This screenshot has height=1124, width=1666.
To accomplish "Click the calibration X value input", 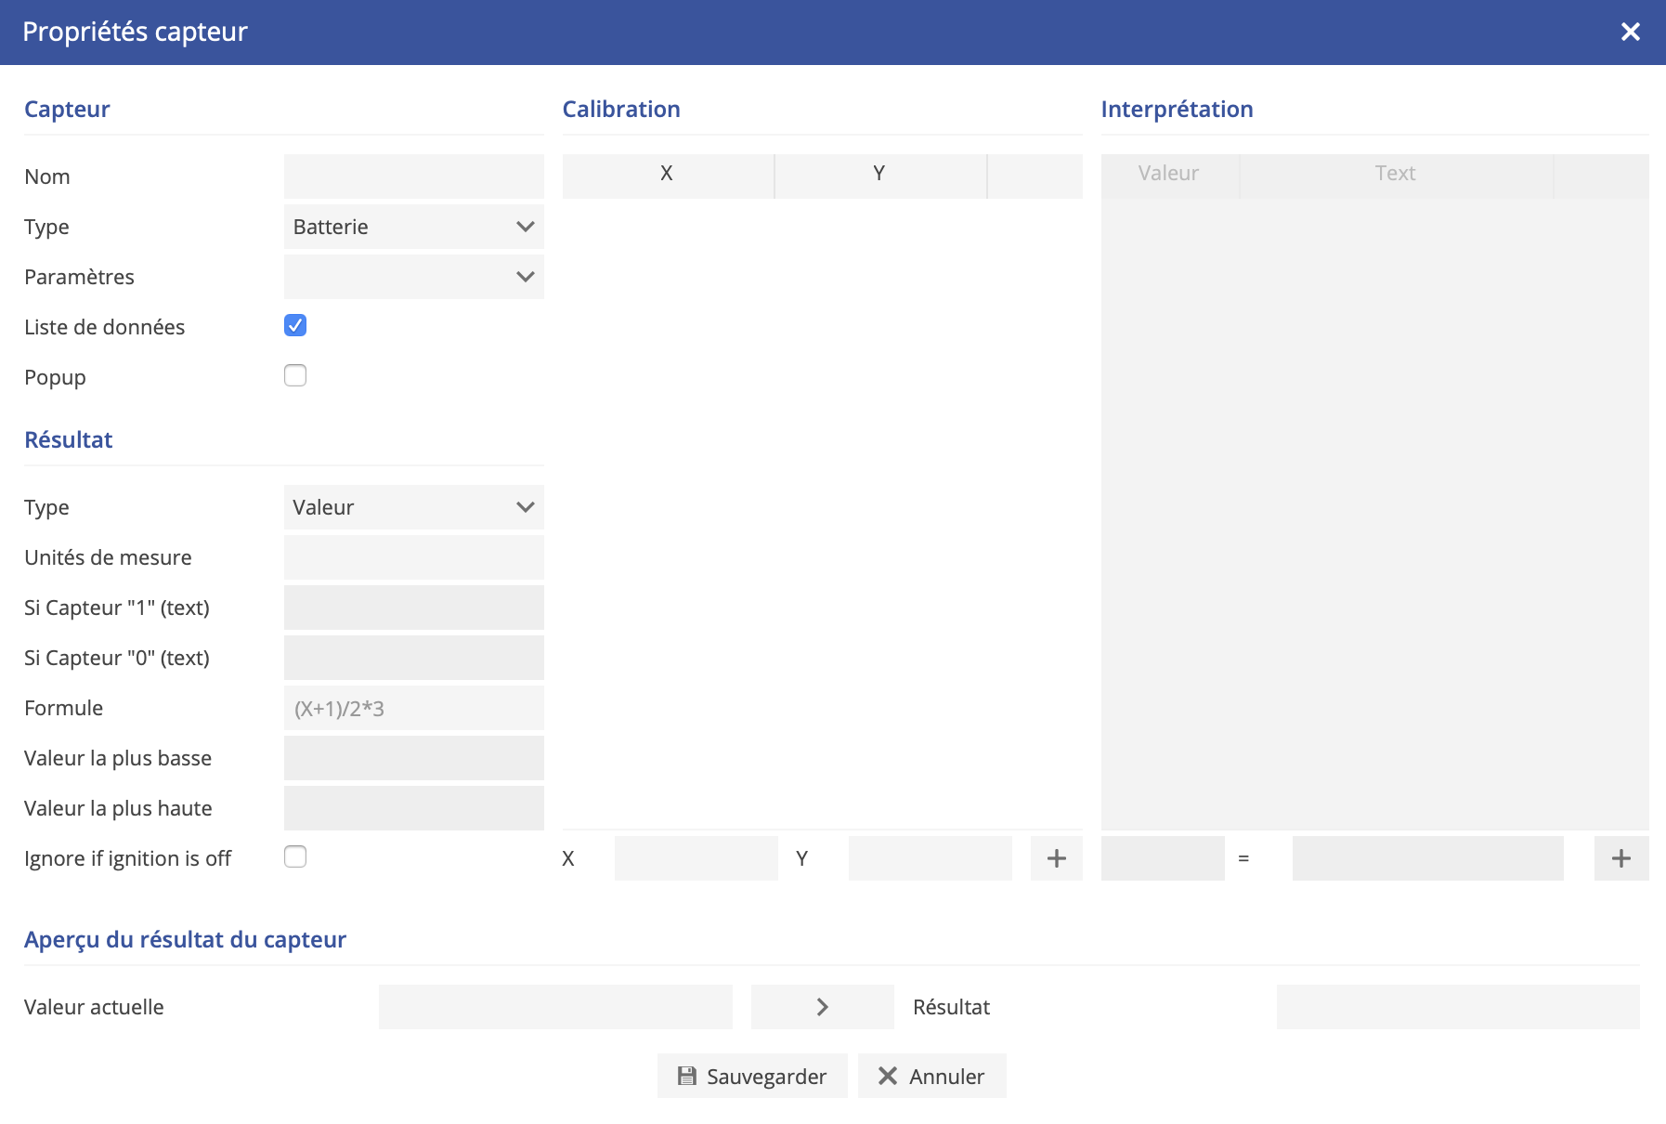I will point(696,858).
